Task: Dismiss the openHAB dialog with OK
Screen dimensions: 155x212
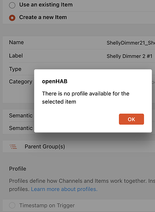Action: pos(131,119)
